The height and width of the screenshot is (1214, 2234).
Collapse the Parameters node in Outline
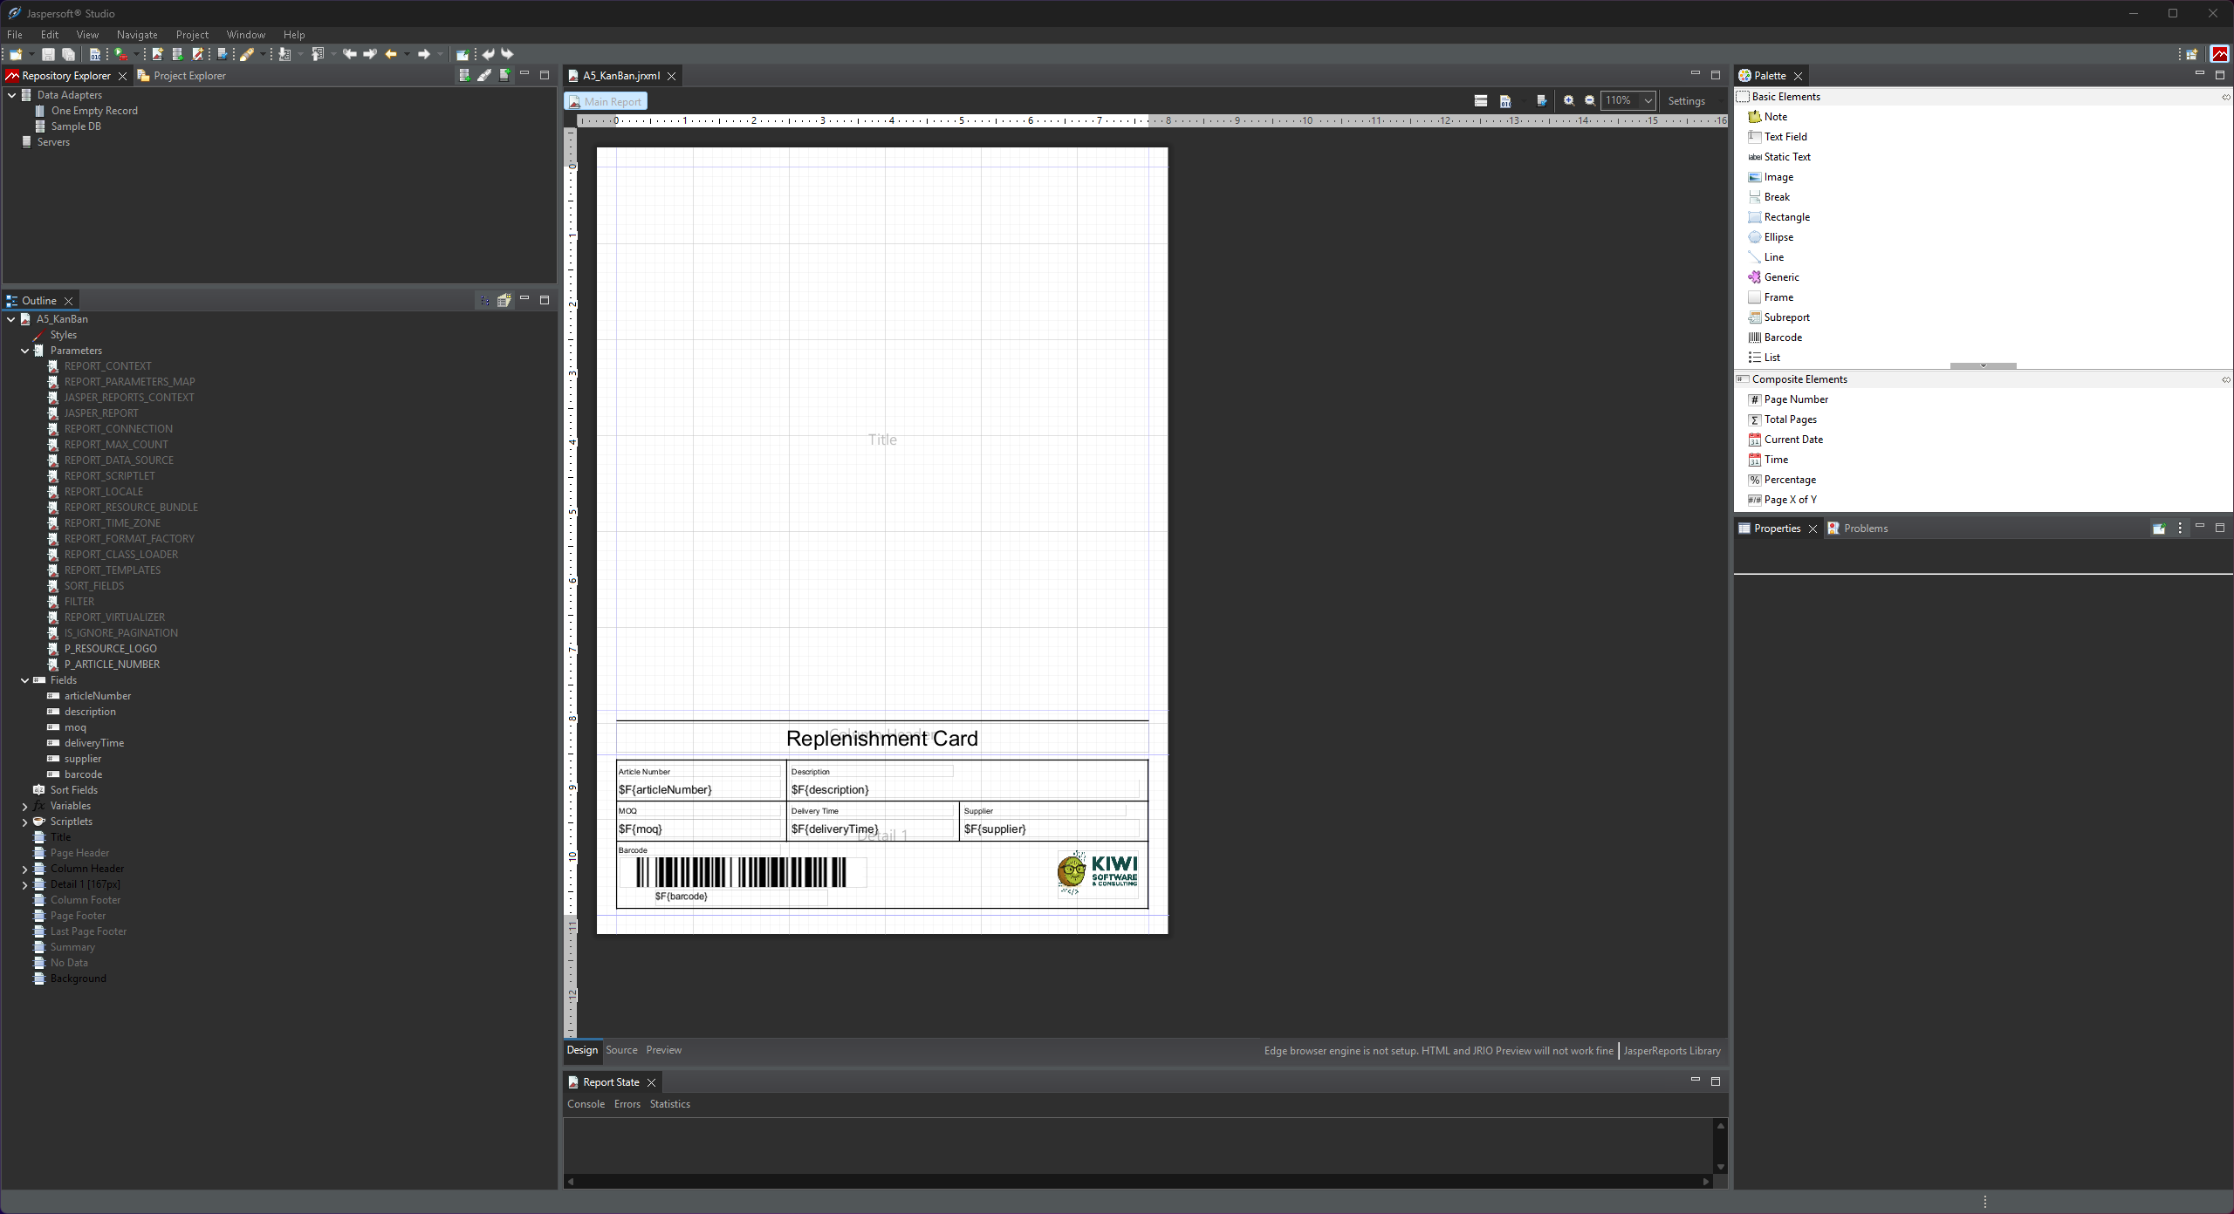(x=25, y=351)
